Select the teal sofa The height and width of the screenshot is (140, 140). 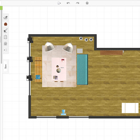[82, 70]
